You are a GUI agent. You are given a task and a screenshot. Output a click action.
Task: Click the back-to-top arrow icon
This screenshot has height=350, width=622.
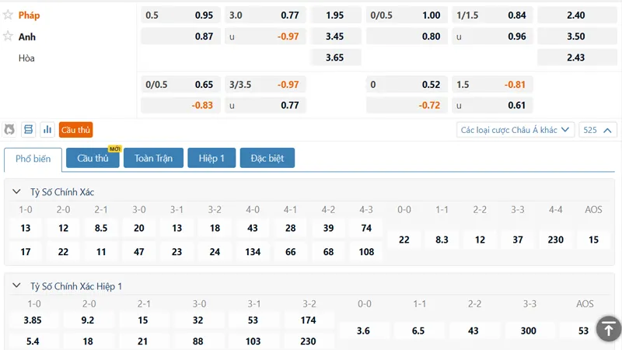[x=609, y=328]
